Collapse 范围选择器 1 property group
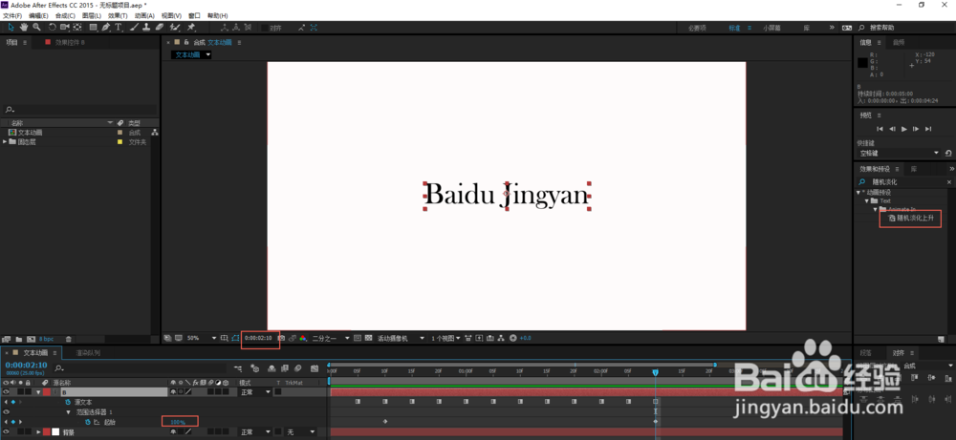This screenshot has width=956, height=440. point(69,411)
